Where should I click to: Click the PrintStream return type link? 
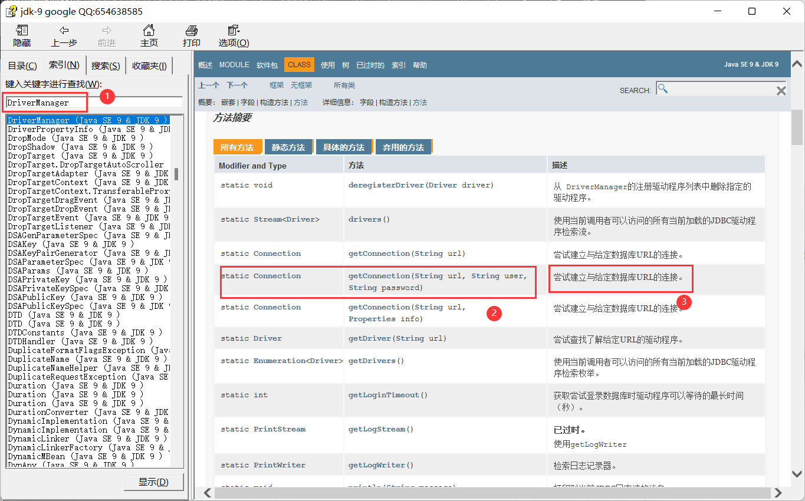pyautogui.click(x=280, y=429)
